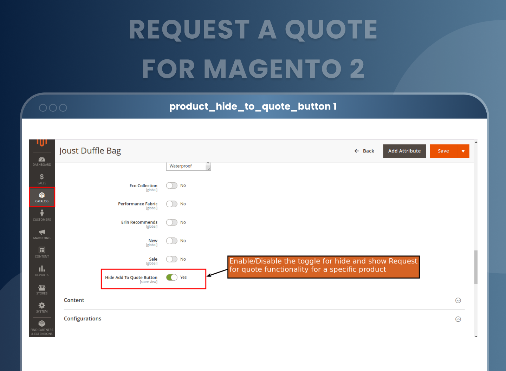The width and height of the screenshot is (506, 371).
Task: Turn on the Performance Fabric toggle
Action: (x=171, y=204)
